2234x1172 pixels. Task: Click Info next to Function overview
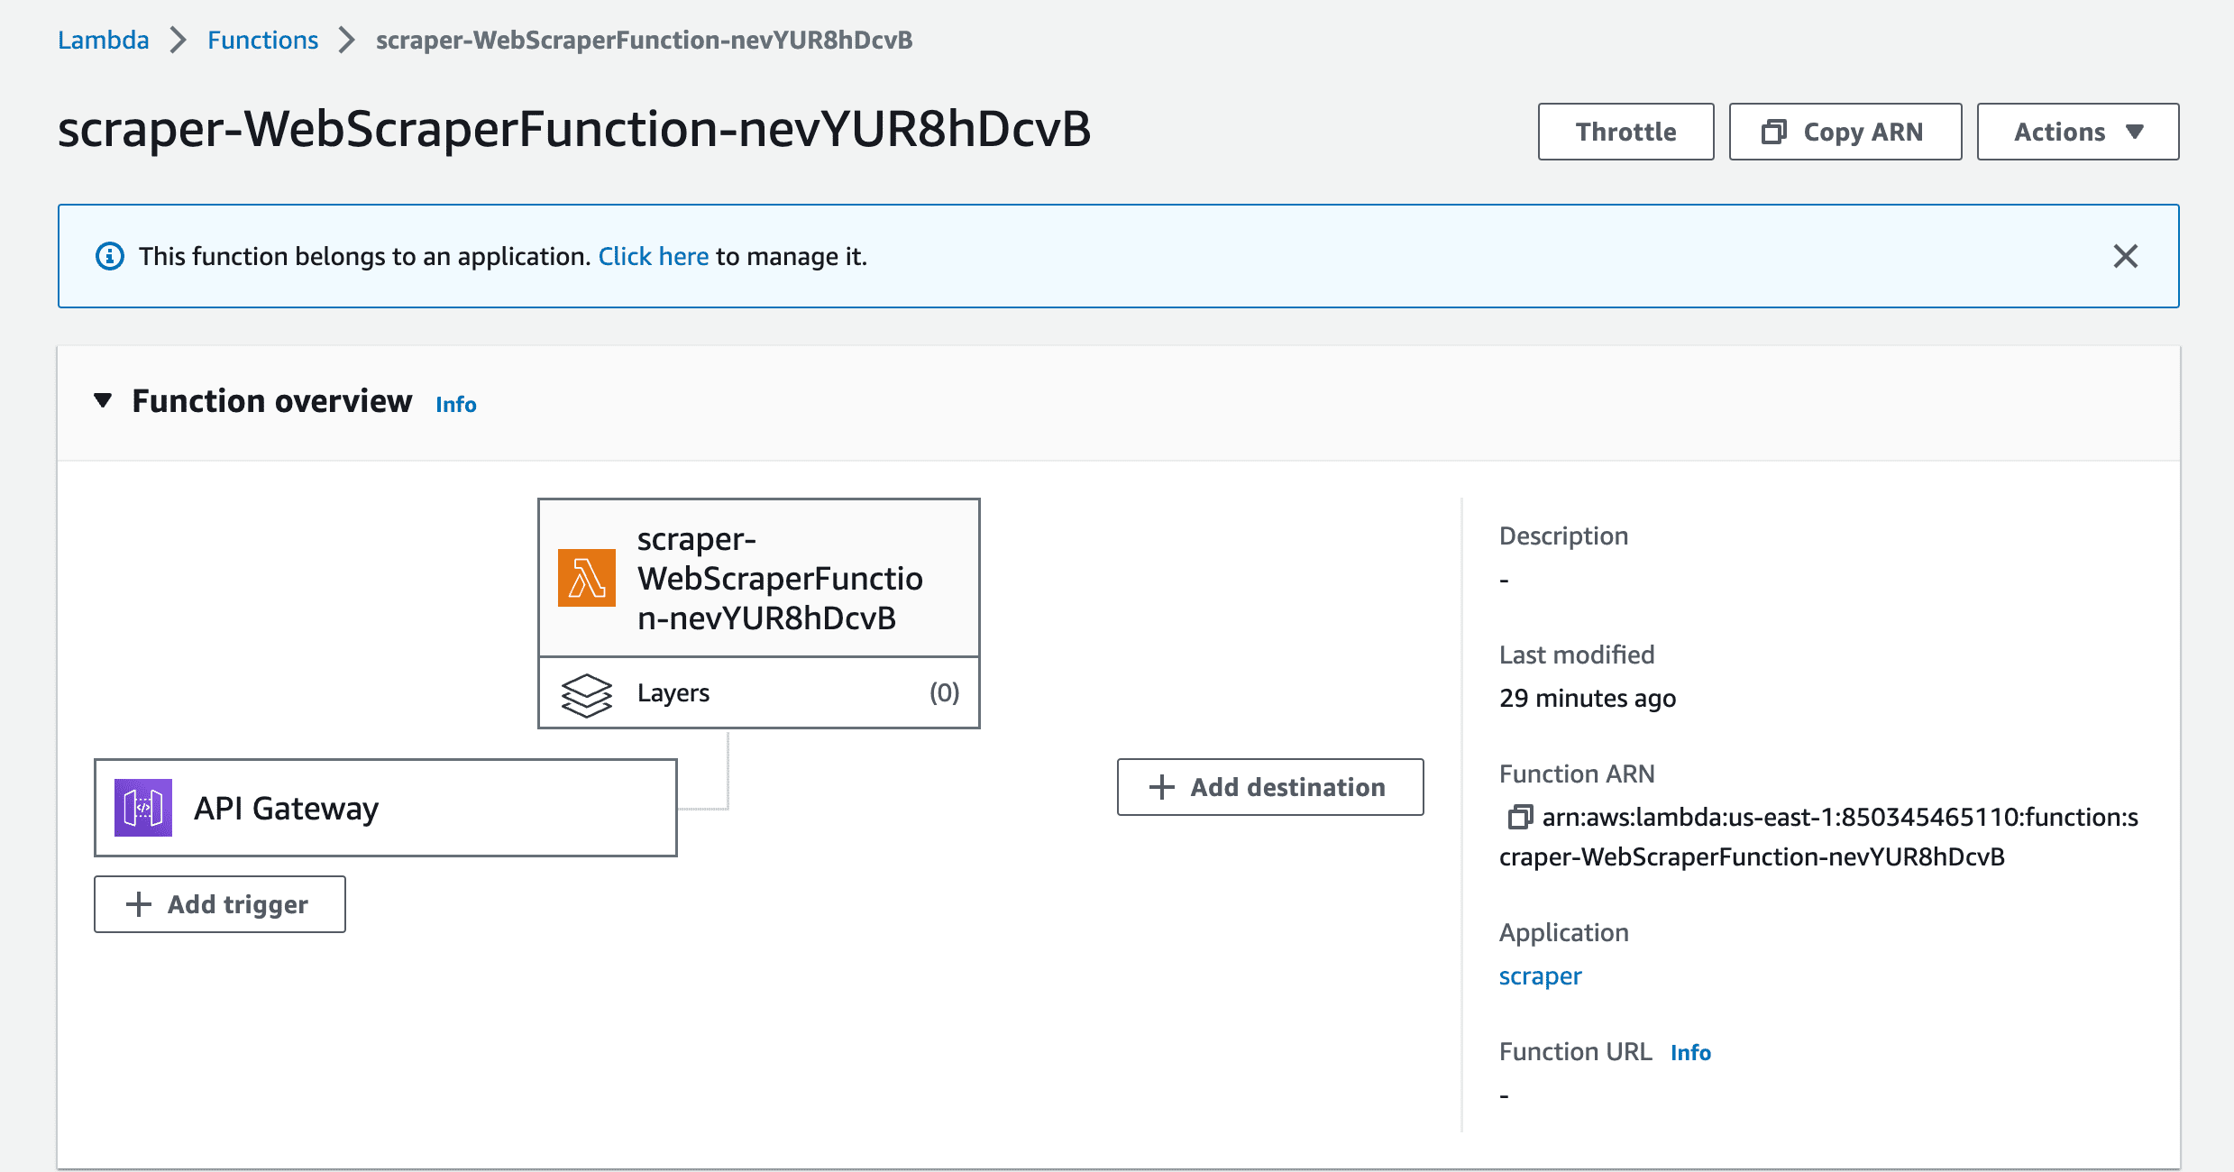[454, 404]
